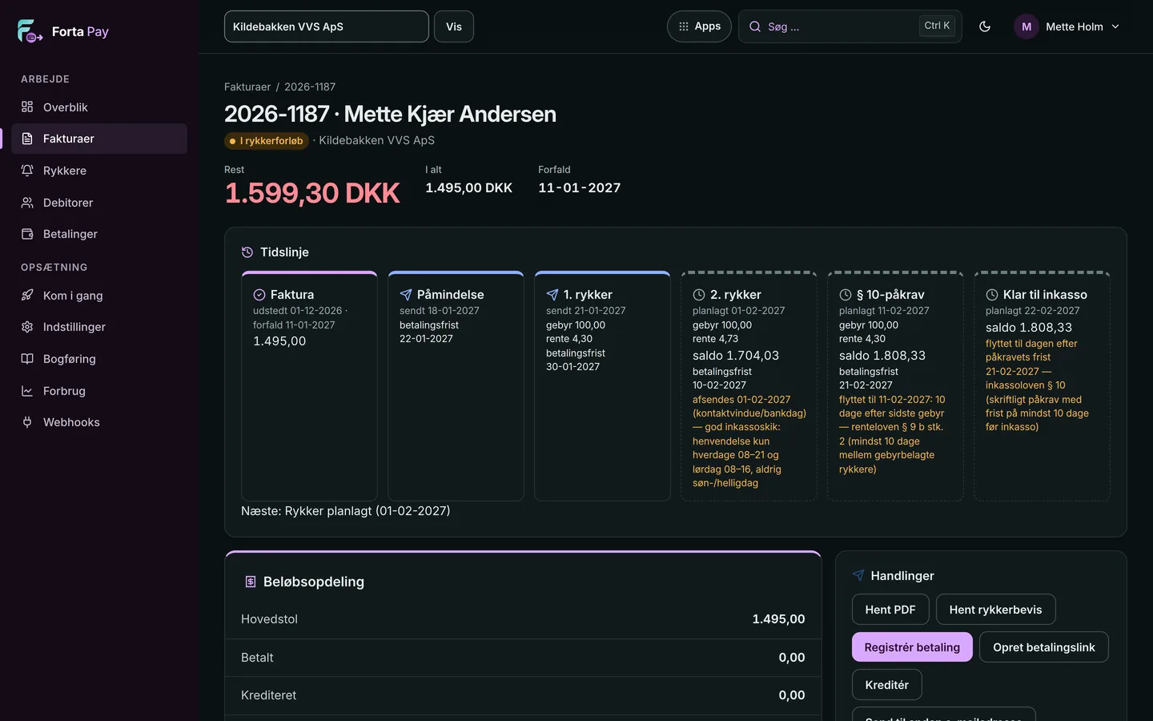Toggle dark mode moon icon
The width and height of the screenshot is (1153, 721).
985,26
